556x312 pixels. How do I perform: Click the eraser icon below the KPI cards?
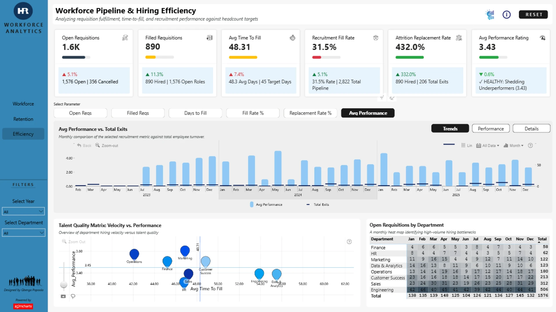click(392, 98)
